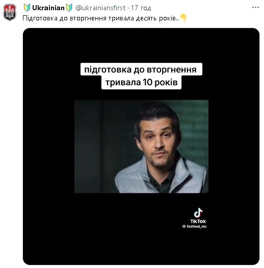
Task: Click the caption line тривала 10 років
Action: coord(142,82)
